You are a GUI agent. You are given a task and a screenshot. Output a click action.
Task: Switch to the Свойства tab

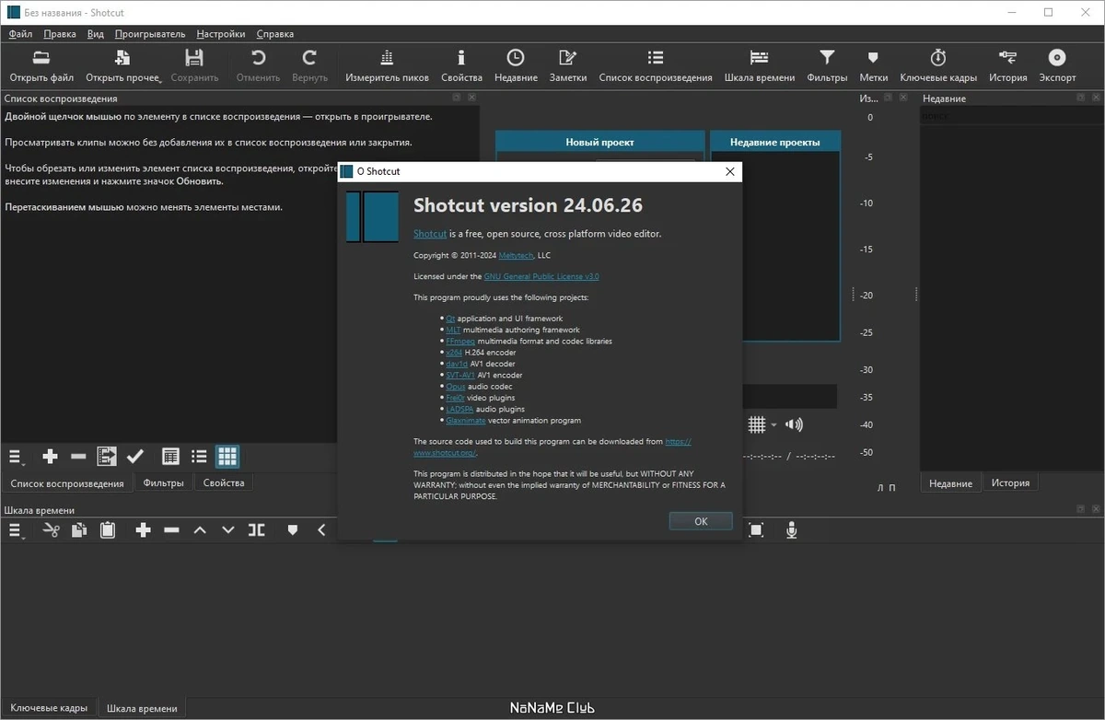click(224, 482)
